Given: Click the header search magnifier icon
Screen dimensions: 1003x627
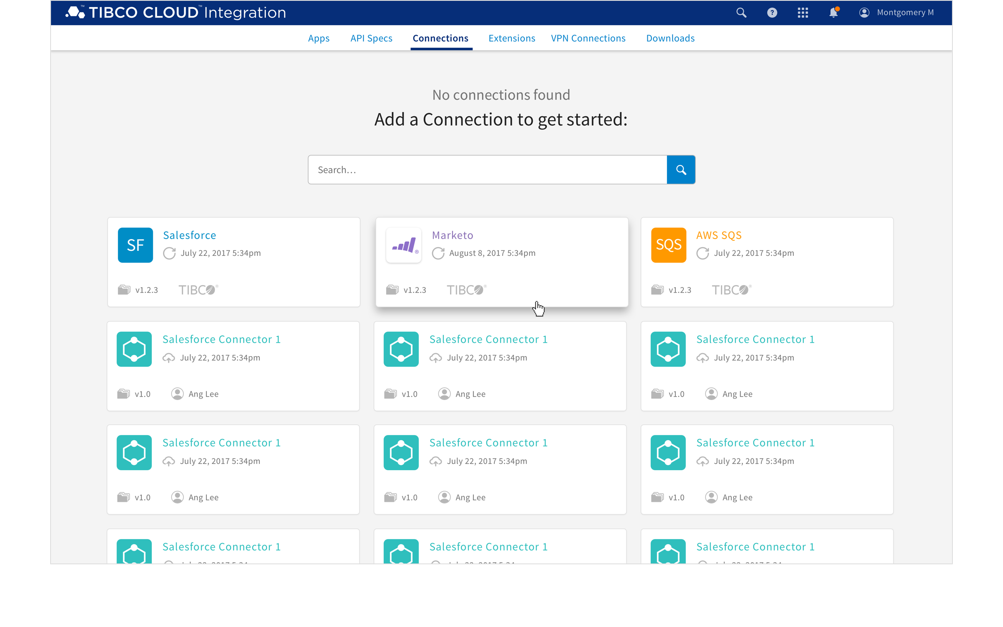Looking at the screenshot, I should (741, 13).
